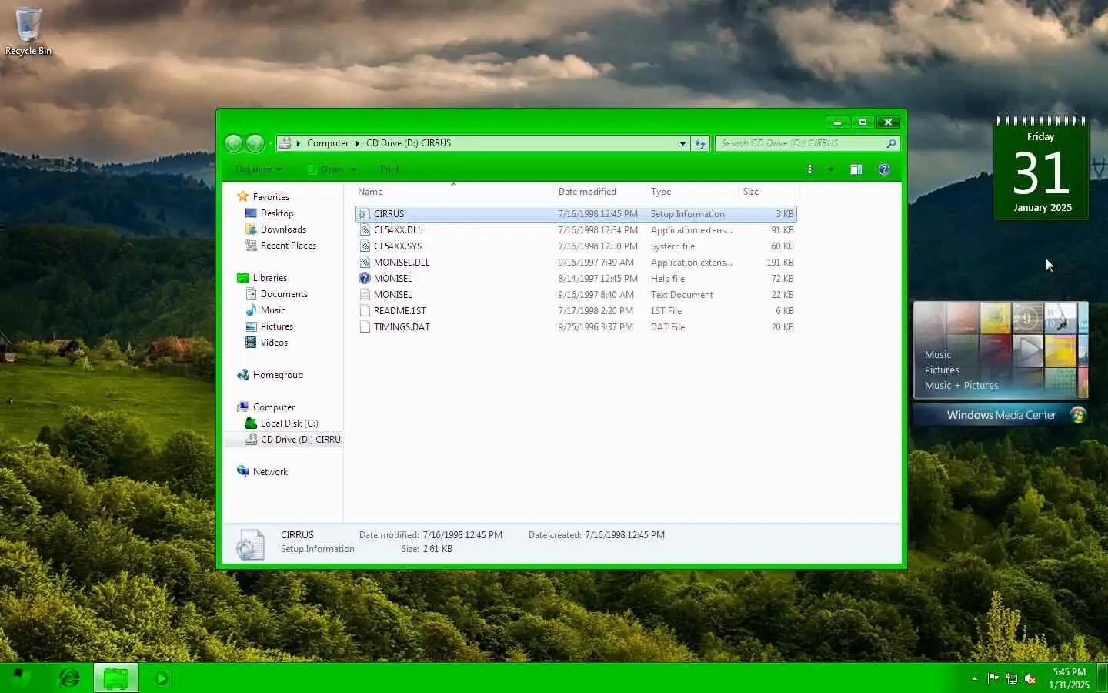Select the TIMINGS.DAT file icon
This screenshot has width=1108, height=693.
365,327
